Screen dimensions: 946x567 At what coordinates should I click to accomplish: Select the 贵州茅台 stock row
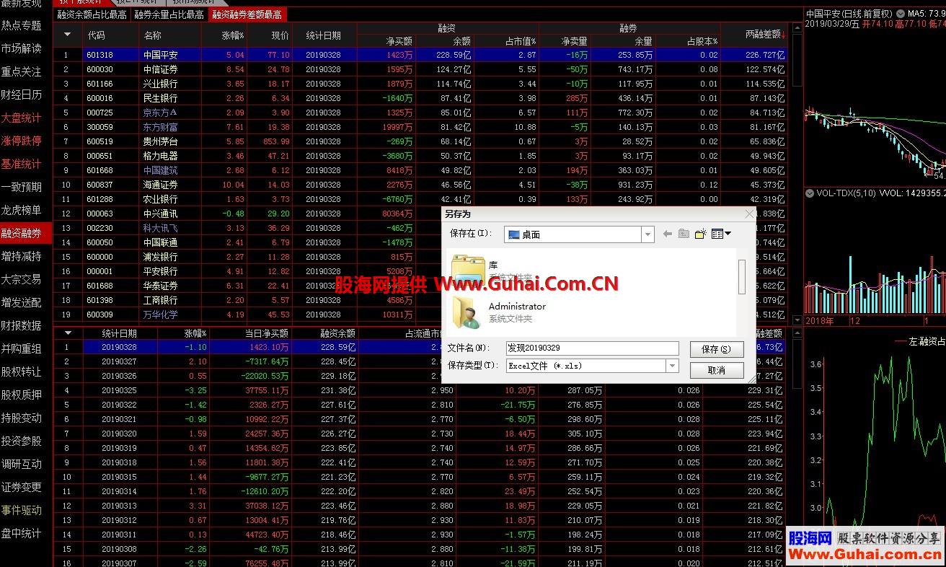421,141
